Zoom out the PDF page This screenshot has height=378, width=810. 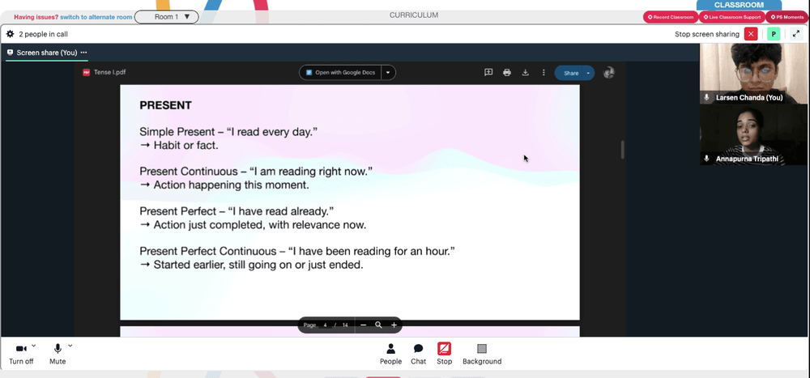click(x=363, y=325)
